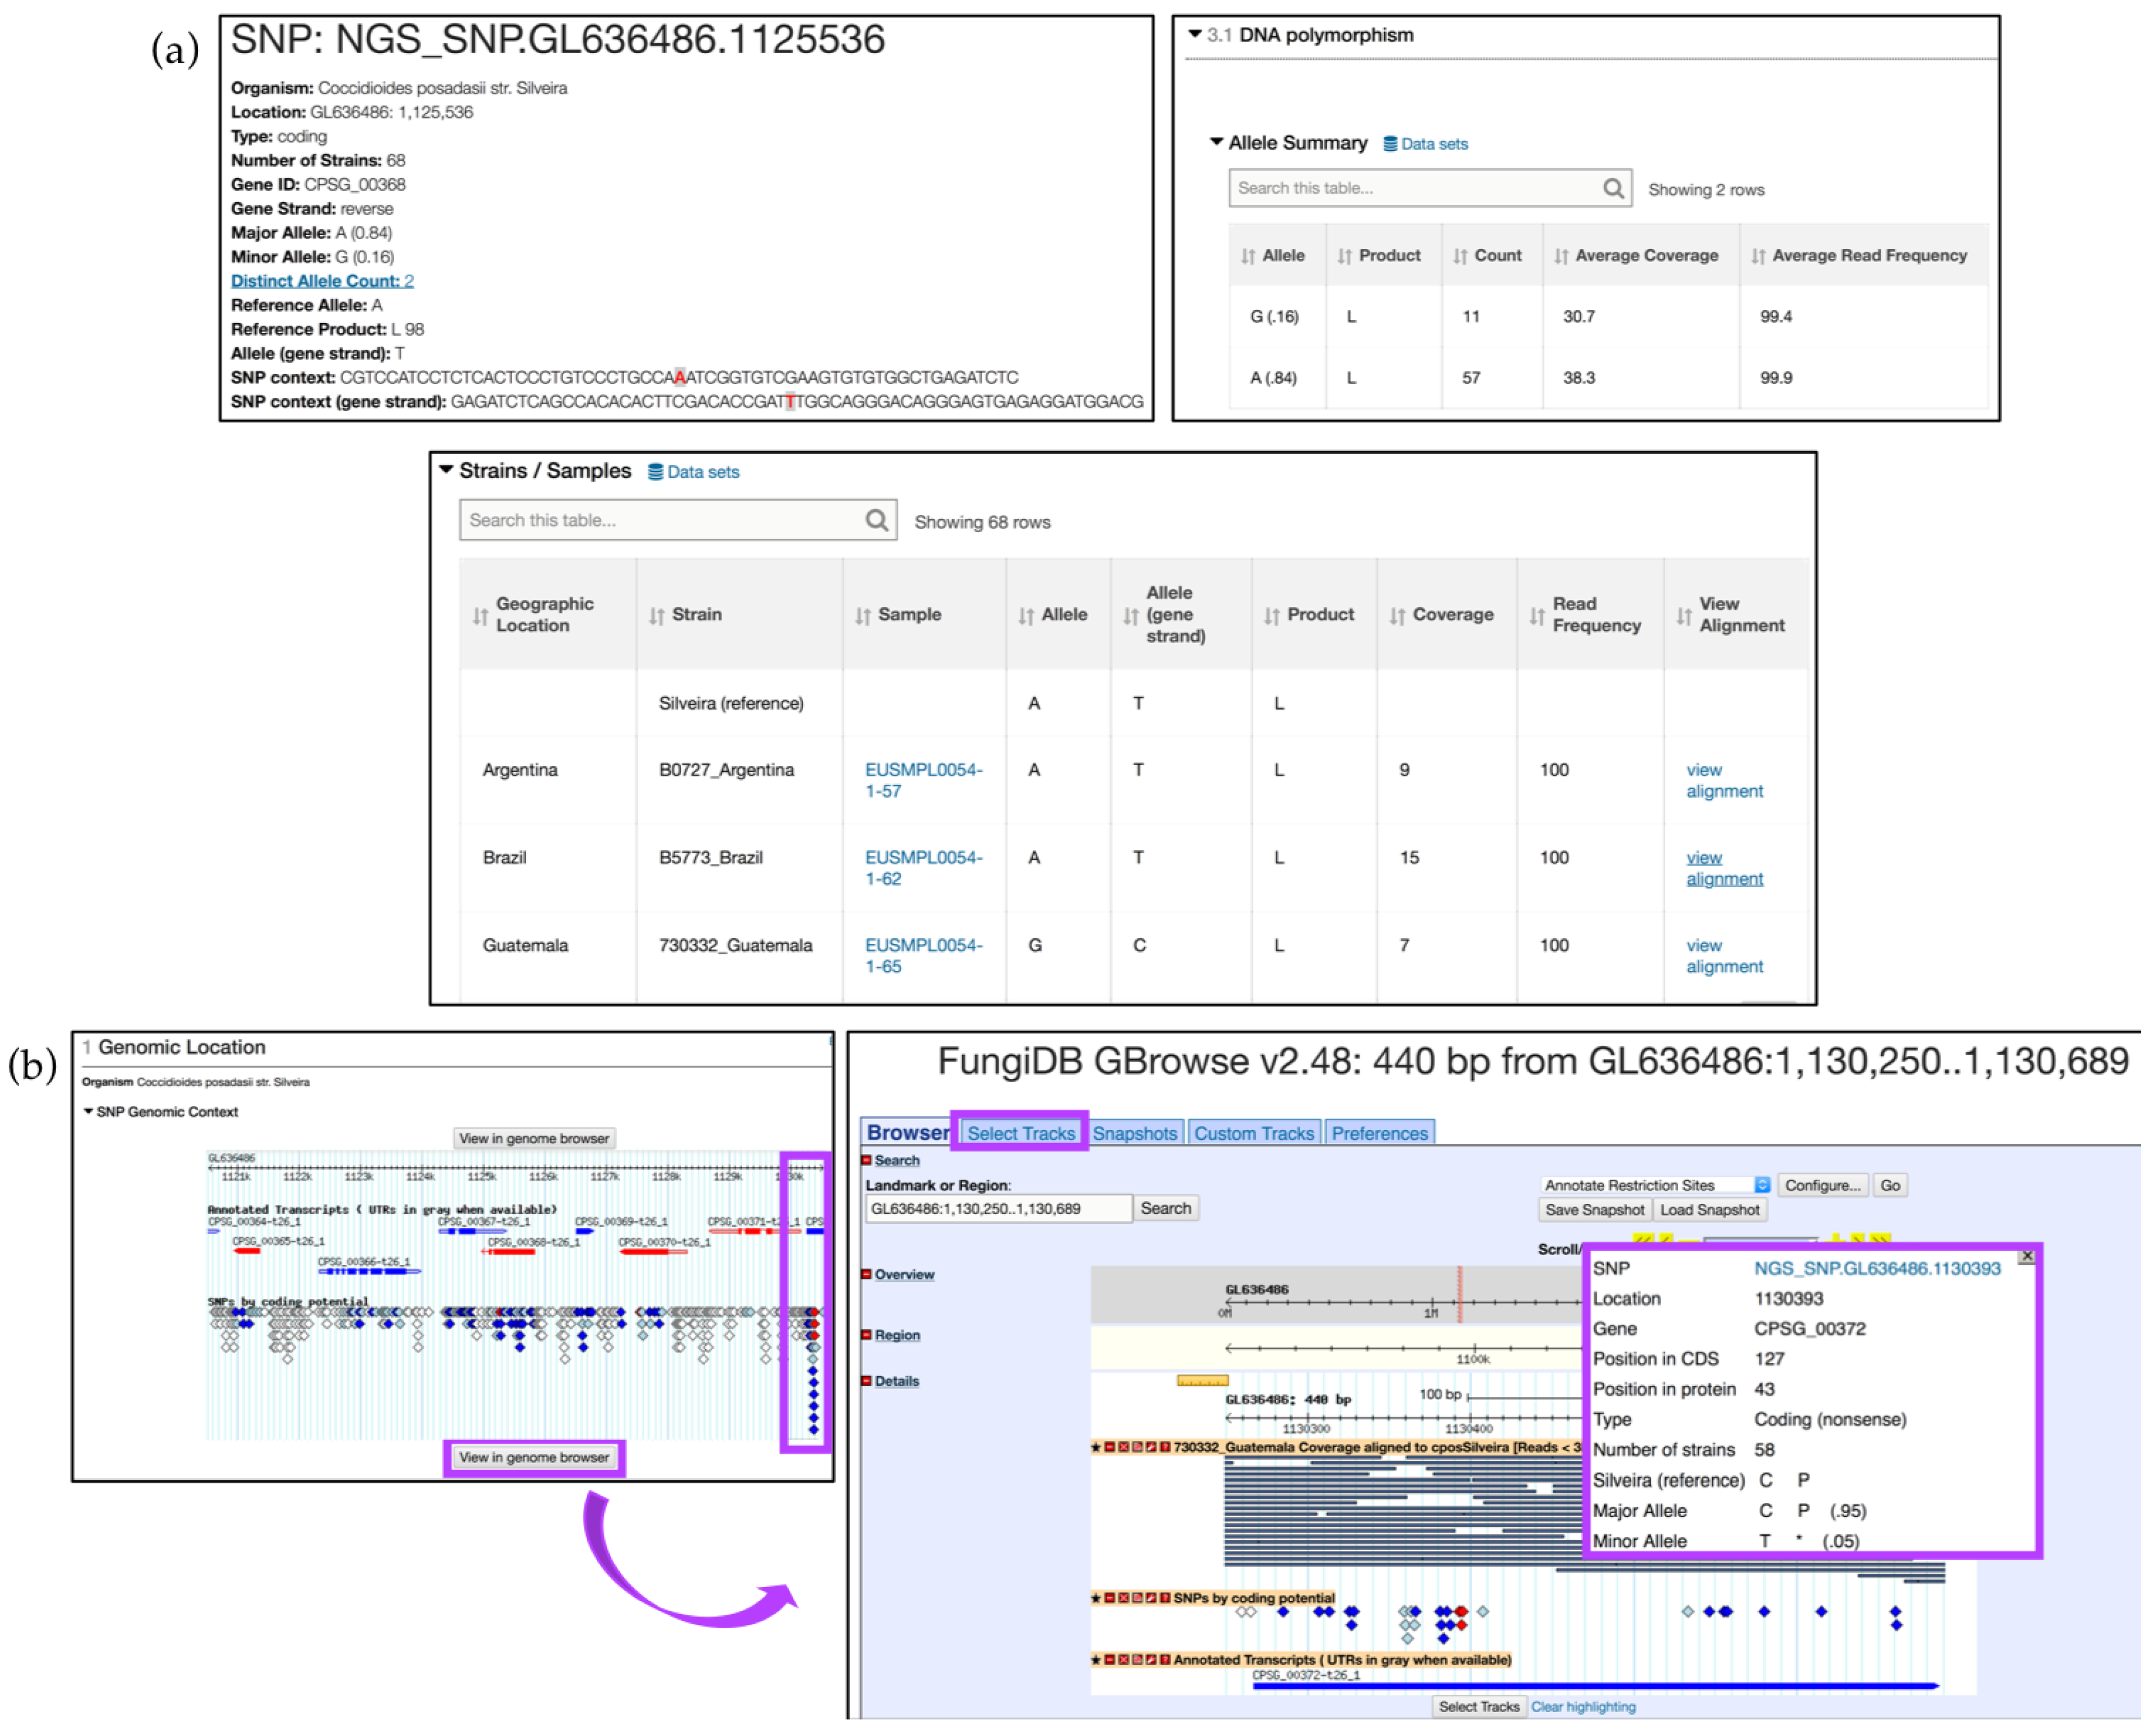Viewport: 2156px width, 1733px height.
Task: Collapse the SNP Genomic Context section
Action: [x=89, y=1112]
